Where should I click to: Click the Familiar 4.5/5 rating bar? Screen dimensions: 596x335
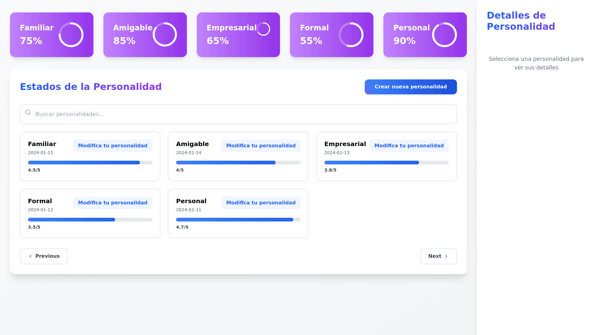[90, 163]
